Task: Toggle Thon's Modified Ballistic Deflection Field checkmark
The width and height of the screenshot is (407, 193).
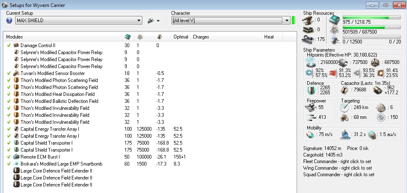Action: pyautogui.click(x=9, y=101)
